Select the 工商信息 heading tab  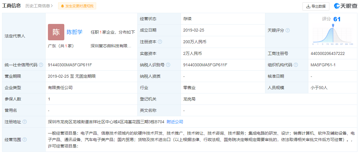coord(12,6)
